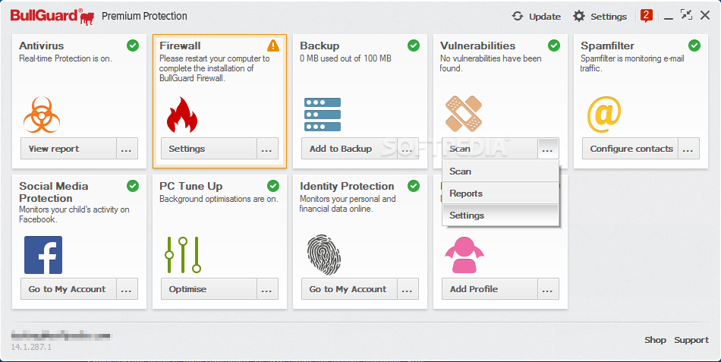Click the Backup tile title
The height and width of the screenshot is (362, 721).
coord(320,46)
